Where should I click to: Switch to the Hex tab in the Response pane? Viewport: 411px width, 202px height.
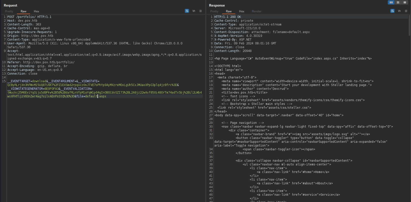[x=242, y=11]
